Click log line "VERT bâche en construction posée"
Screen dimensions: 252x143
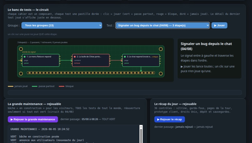tap(35, 136)
